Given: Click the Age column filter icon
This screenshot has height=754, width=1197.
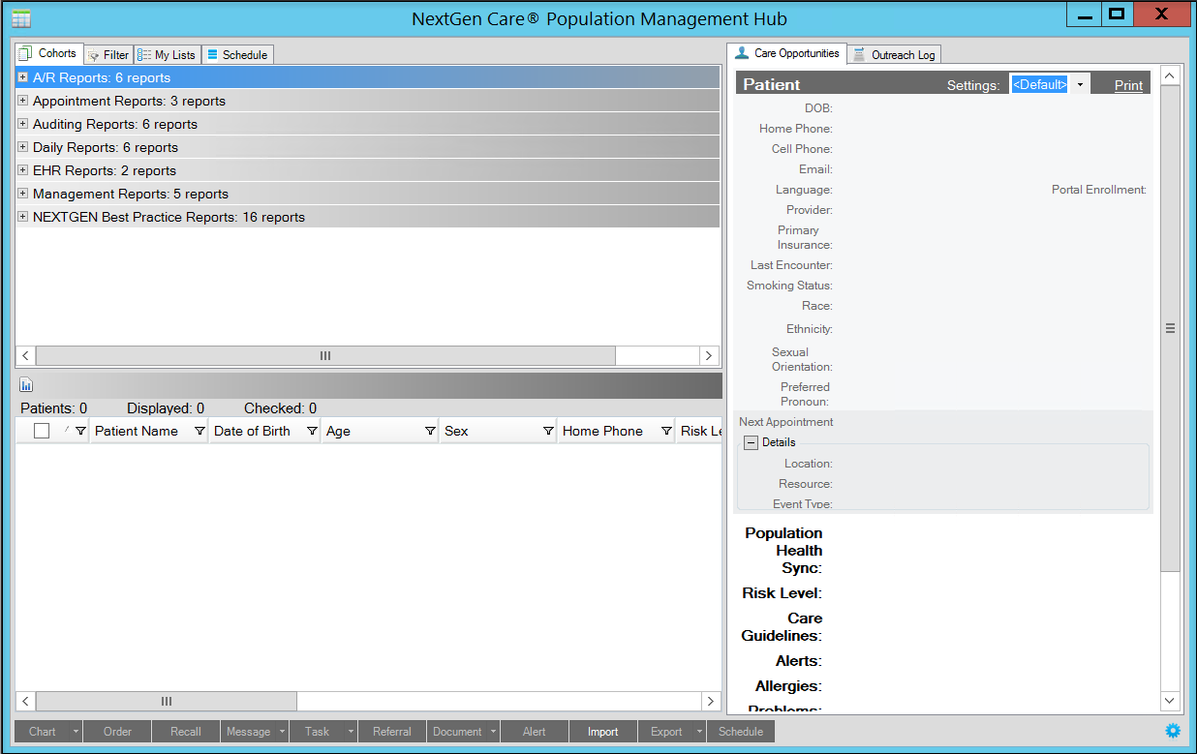Looking at the screenshot, I should pos(430,431).
